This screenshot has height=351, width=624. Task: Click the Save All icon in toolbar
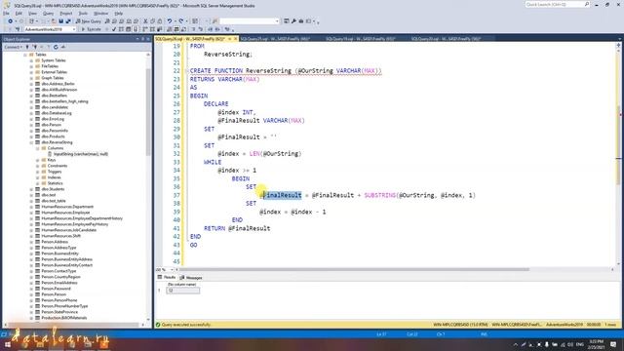pyautogui.click(x=68, y=21)
